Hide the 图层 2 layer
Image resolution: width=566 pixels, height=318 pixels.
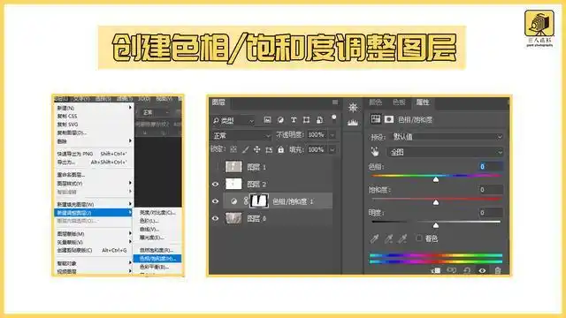215,185
